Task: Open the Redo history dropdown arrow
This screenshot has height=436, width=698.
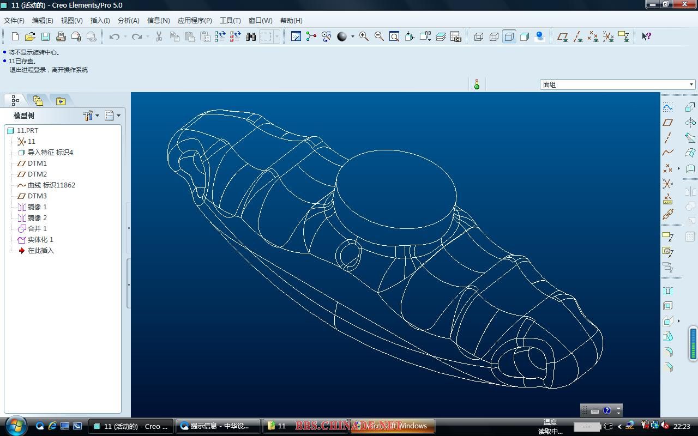Action: click(148, 37)
